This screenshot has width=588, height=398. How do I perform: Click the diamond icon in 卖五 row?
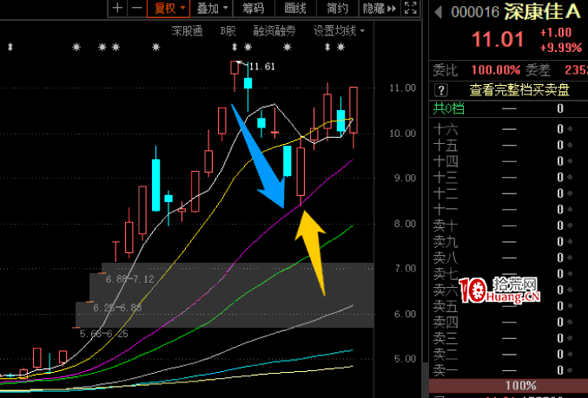(570, 306)
